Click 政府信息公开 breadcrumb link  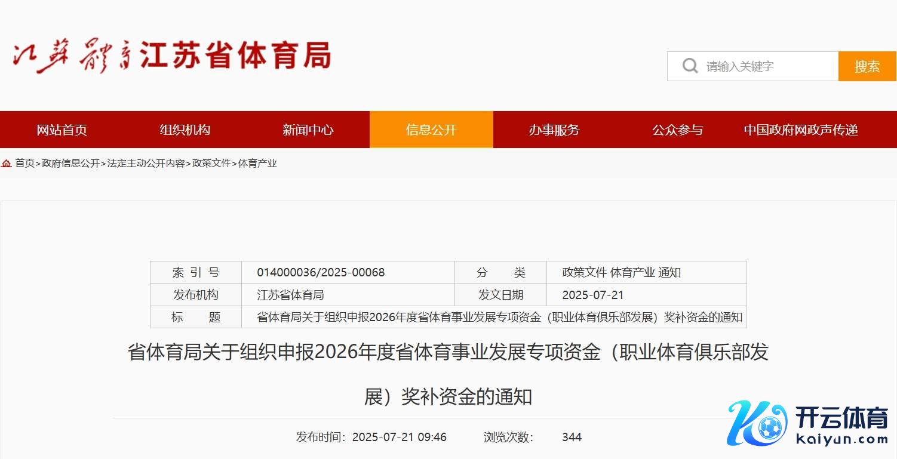click(70, 164)
